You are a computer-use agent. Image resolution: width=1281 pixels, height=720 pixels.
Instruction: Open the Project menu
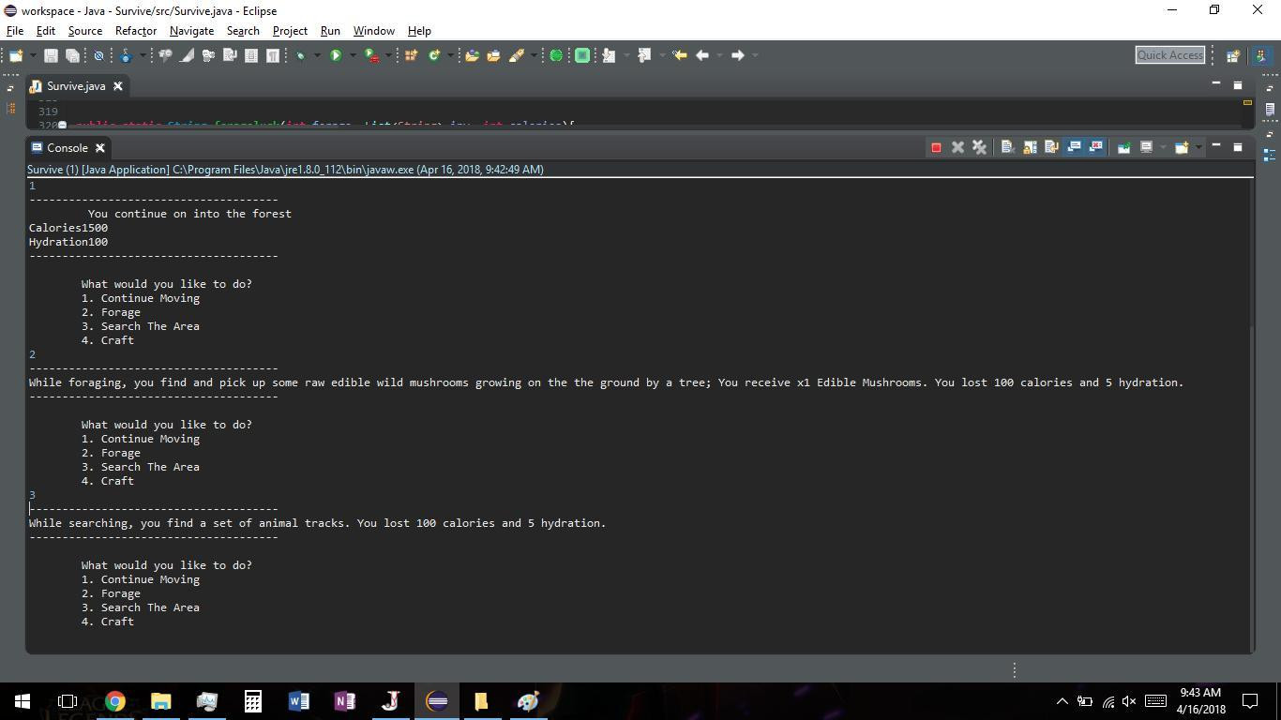click(x=290, y=31)
